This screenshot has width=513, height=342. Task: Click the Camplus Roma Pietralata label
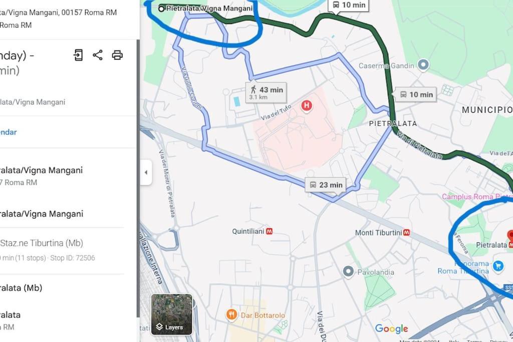pos(477,196)
